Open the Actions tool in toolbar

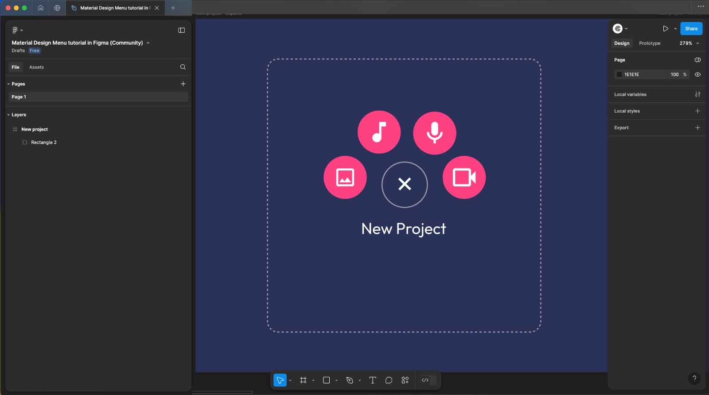pos(405,380)
